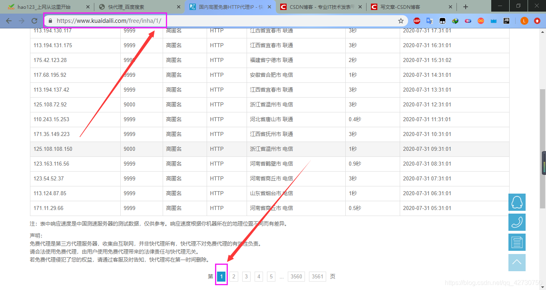Click location 河南省鹤壁市 电信
Image resolution: width=546 pixels, height=290 pixels.
click(x=272, y=164)
